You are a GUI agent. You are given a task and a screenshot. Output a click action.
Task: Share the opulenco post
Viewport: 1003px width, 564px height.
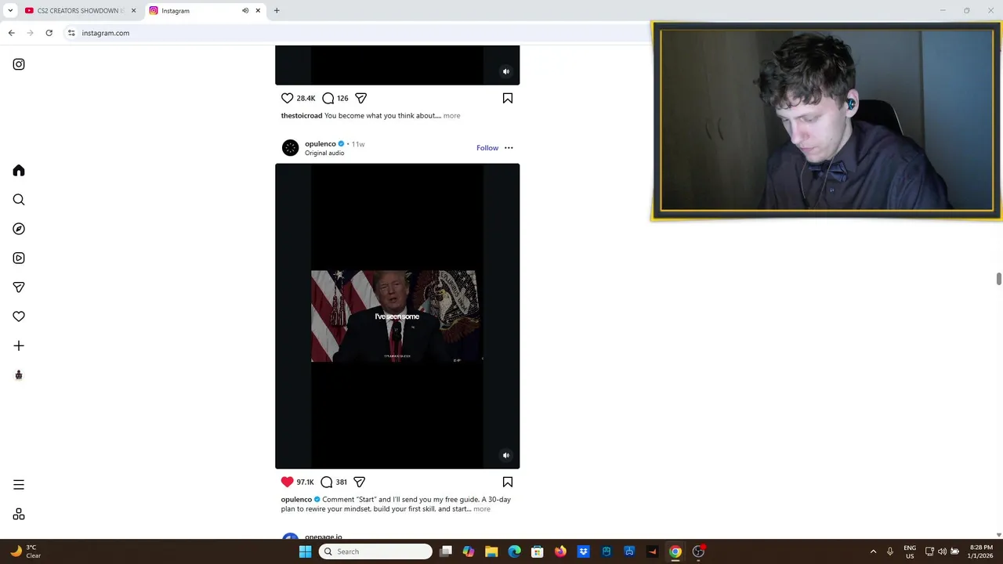tap(359, 482)
